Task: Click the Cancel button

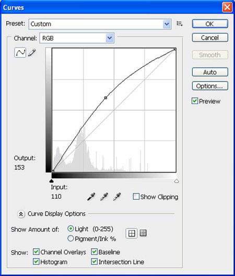Action: pyautogui.click(x=210, y=38)
